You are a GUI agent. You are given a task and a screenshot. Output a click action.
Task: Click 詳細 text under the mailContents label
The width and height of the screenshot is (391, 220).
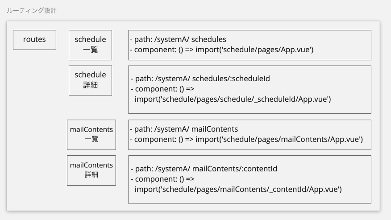pos(91,175)
